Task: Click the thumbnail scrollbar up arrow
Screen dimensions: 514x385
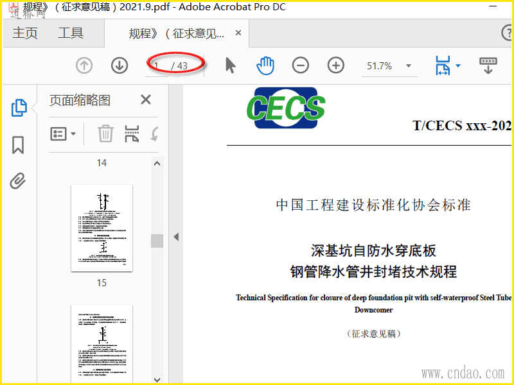Action: click(x=157, y=163)
